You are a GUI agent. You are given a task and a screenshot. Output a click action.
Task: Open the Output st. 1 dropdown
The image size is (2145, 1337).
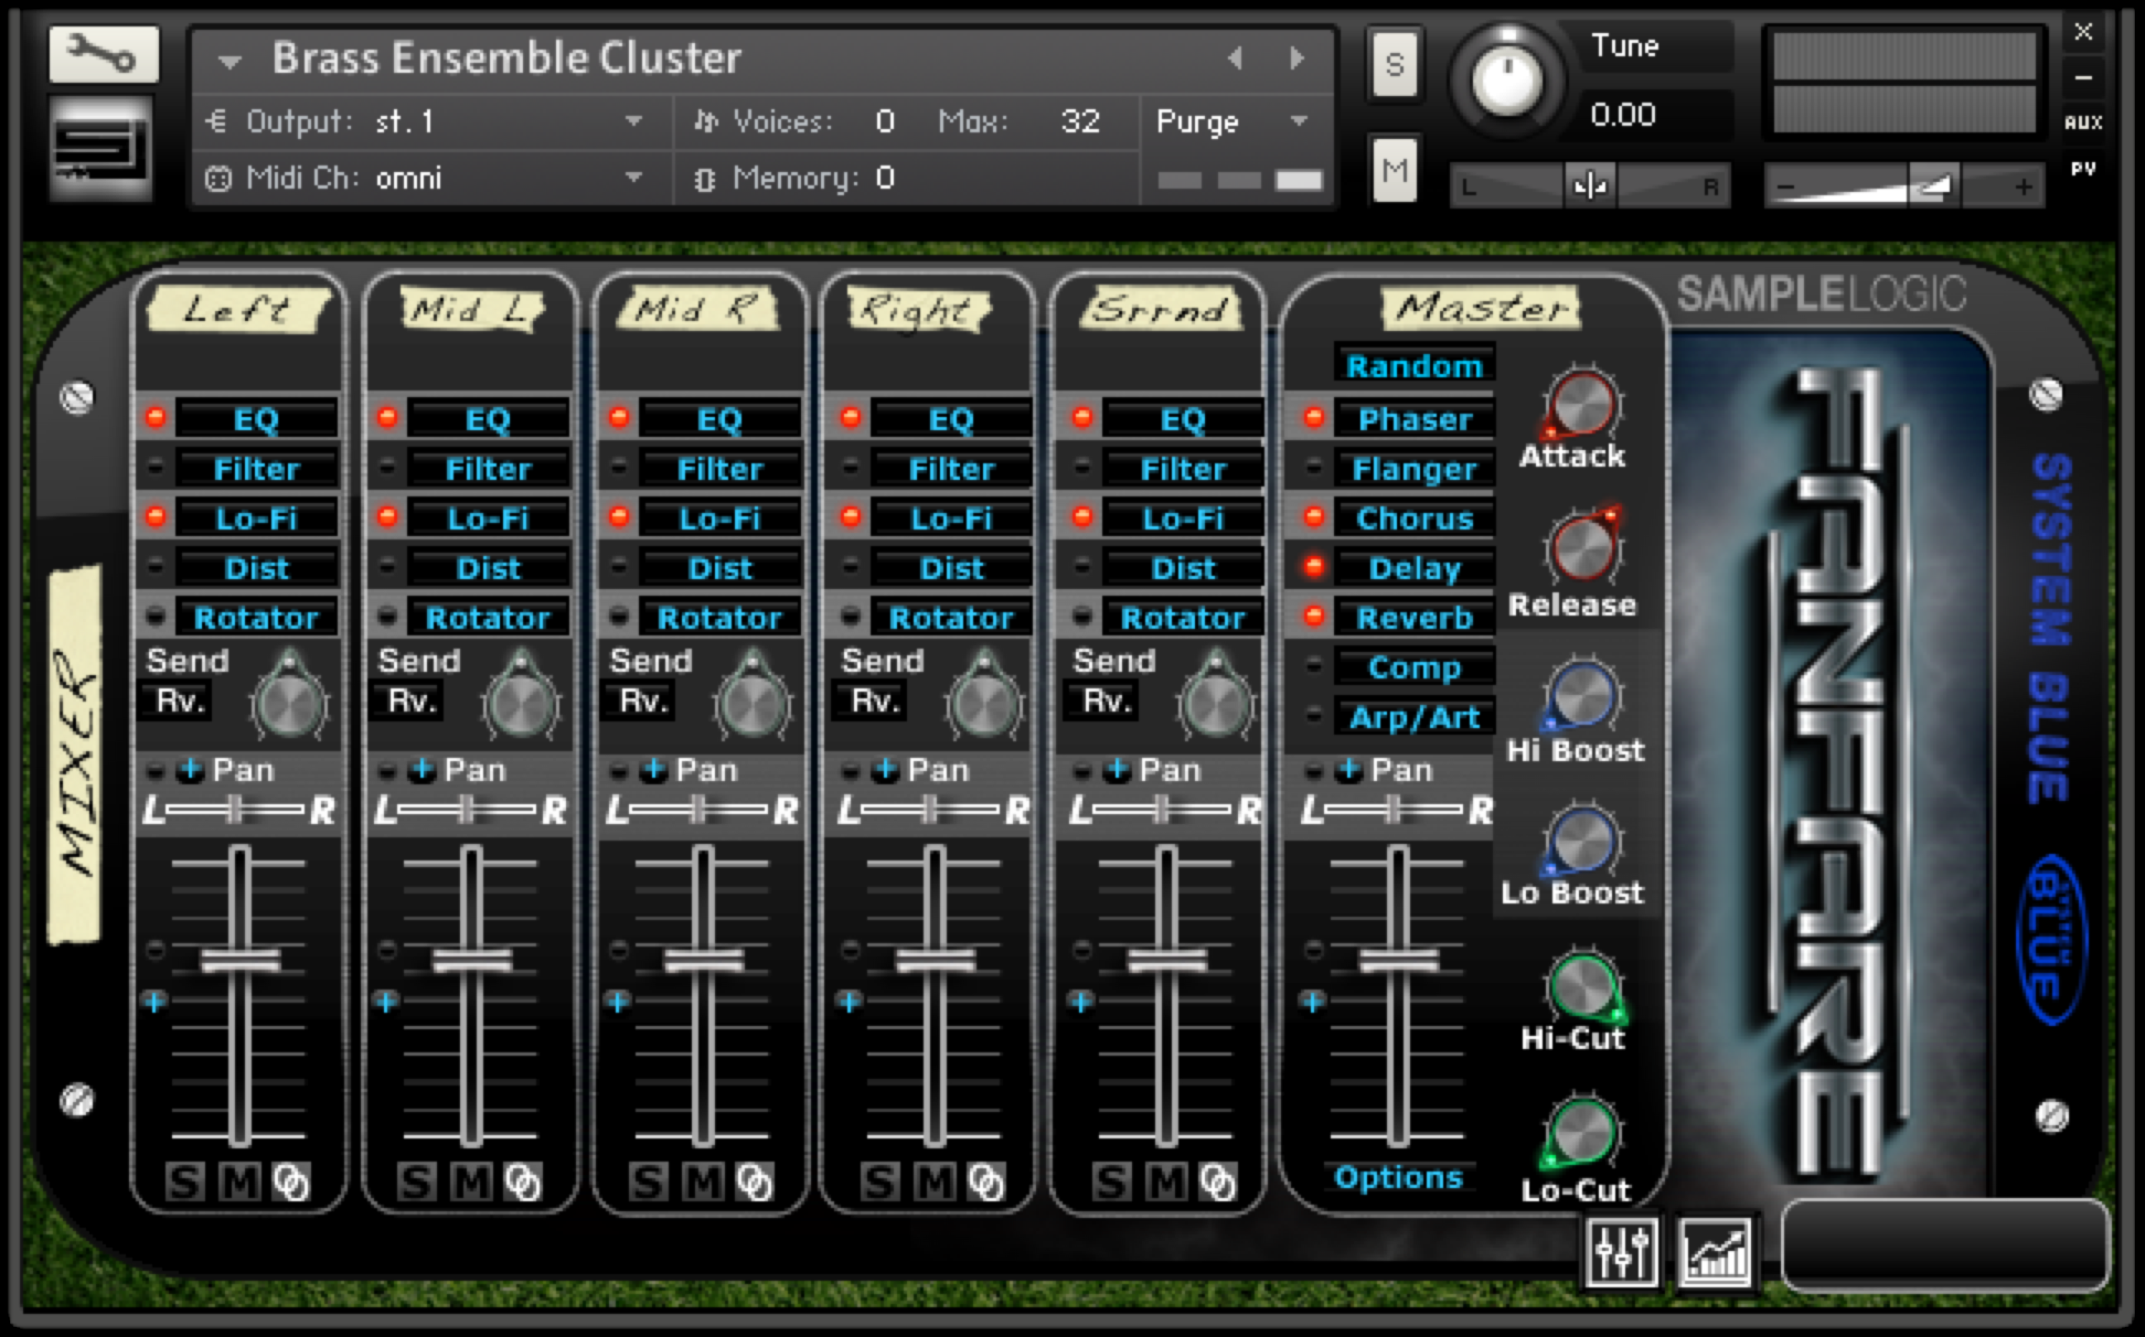[633, 120]
